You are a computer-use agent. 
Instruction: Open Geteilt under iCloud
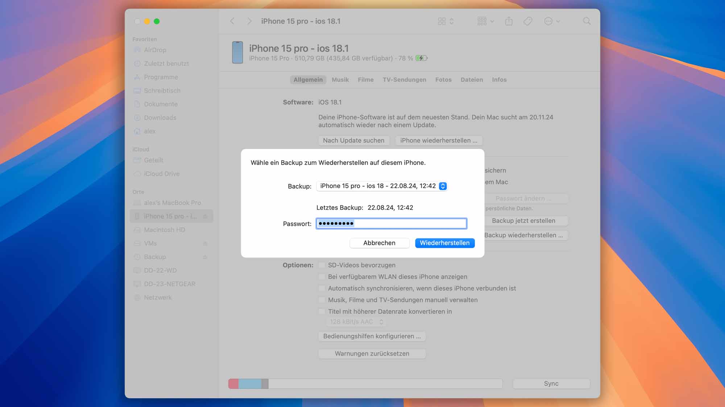[153, 160]
